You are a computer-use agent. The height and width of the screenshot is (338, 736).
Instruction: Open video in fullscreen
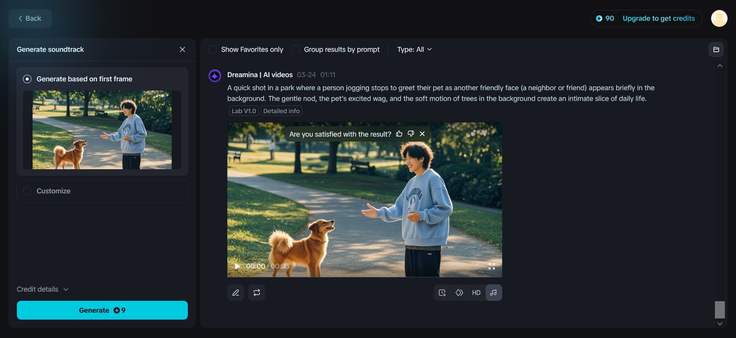coord(492,266)
